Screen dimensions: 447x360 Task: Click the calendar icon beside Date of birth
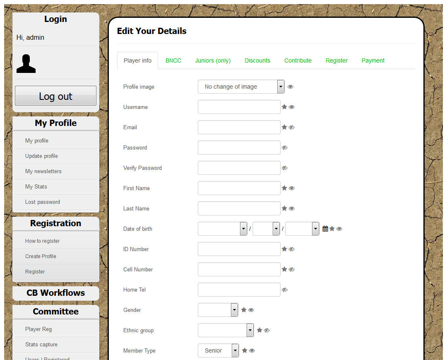point(325,229)
